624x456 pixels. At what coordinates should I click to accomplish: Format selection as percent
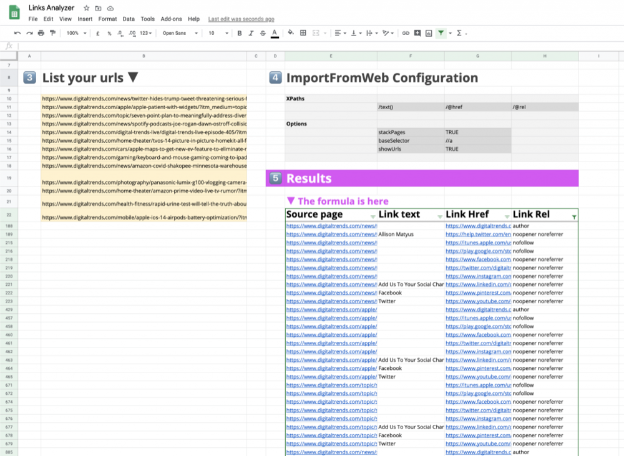109,34
